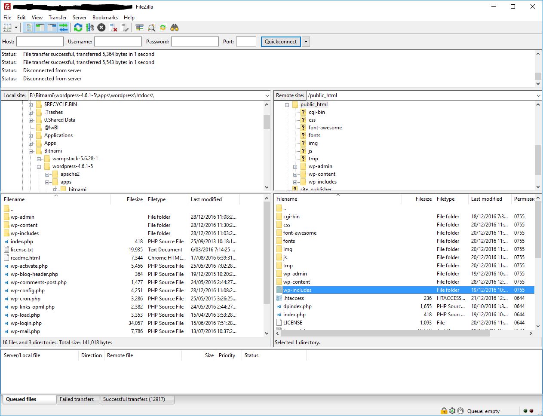Image resolution: width=543 pixels, height=416 pixels.
Task: Click the Disconnect from server icon
Action: [114, 28]
